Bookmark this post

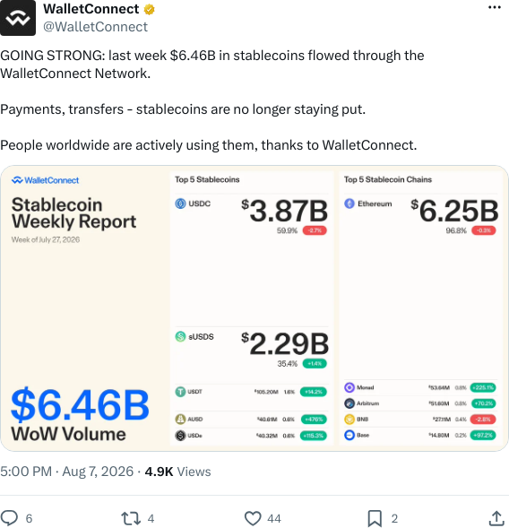click(375, 518)
